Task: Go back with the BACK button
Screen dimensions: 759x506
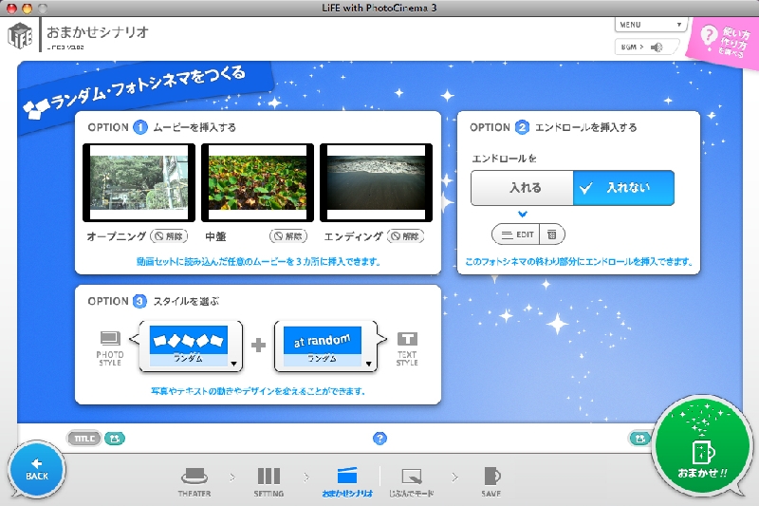Action: 37,469
